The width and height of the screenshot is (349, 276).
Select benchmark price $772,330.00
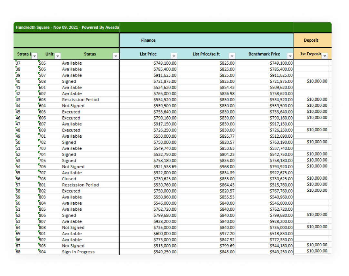[264, 240]
